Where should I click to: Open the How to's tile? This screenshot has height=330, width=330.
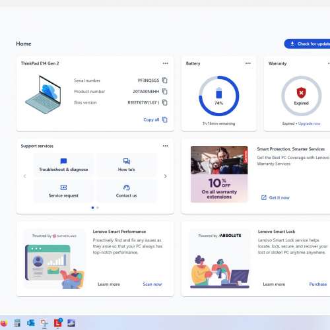tap(127, 165)
